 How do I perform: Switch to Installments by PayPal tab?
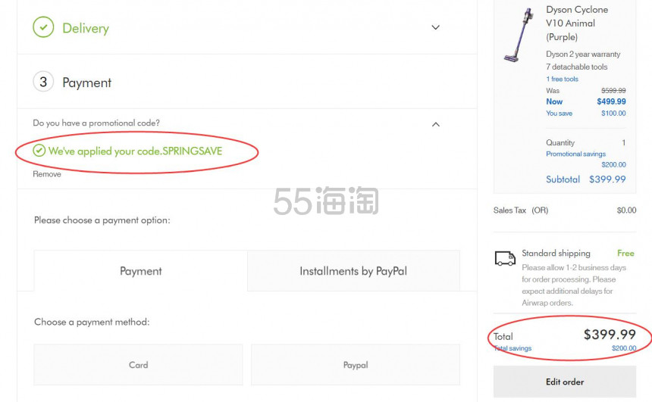(x=353, y=271)
